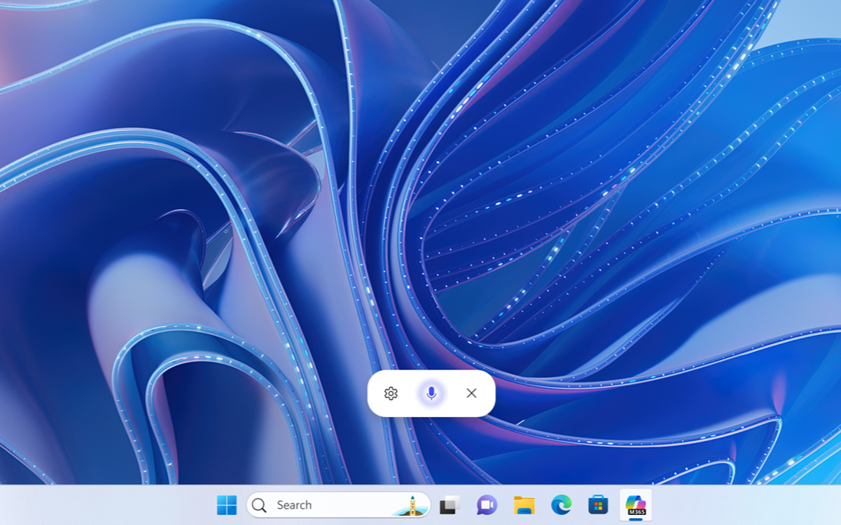Open voice widget settings with the gear icon
The height and width of the screenshot is (525, 841).
point(392,393)
